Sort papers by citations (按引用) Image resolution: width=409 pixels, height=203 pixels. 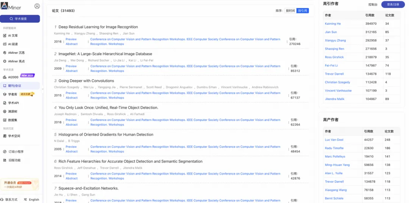pyautogui.click(x=303, y=11)
